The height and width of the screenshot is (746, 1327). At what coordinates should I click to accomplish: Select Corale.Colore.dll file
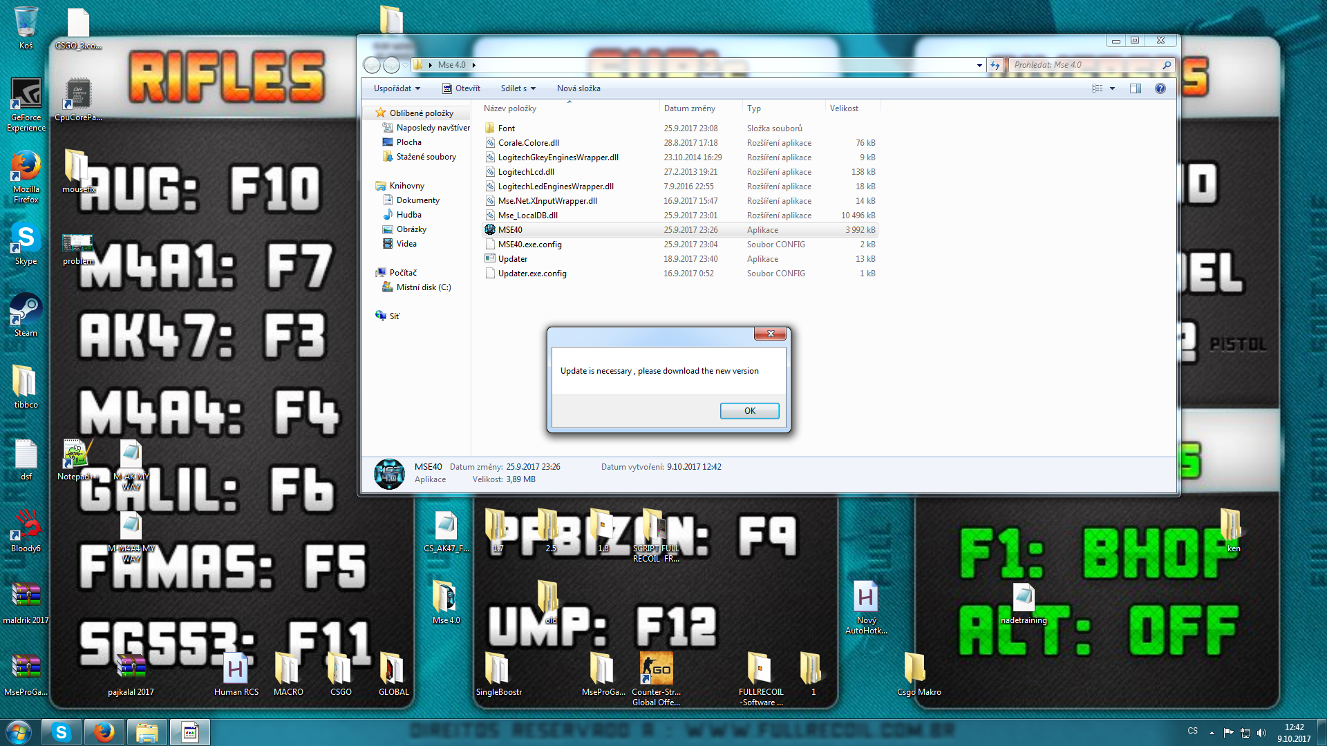coord(680,143)
